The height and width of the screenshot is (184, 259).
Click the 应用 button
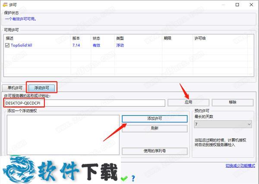point(188,102)
